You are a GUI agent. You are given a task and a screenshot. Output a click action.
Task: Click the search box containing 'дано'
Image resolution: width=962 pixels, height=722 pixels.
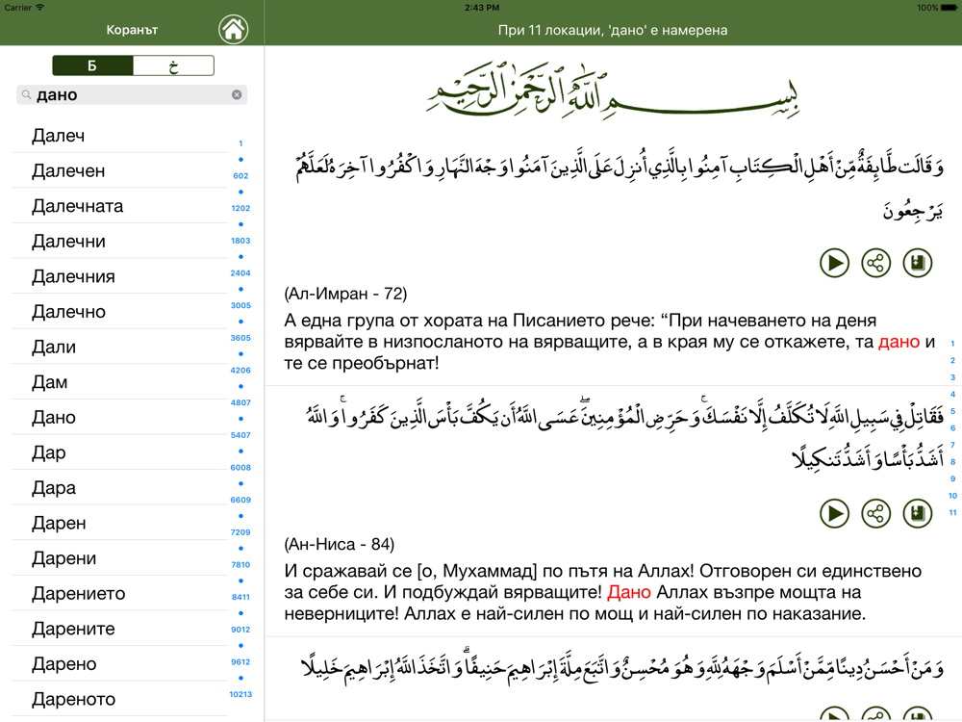pyautogui.click(x=132, y=94)
